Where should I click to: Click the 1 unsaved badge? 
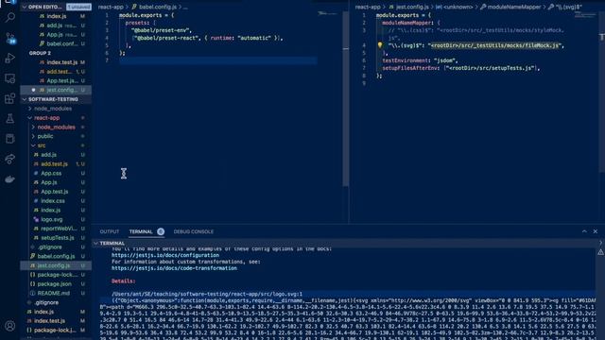click(78, 7)
